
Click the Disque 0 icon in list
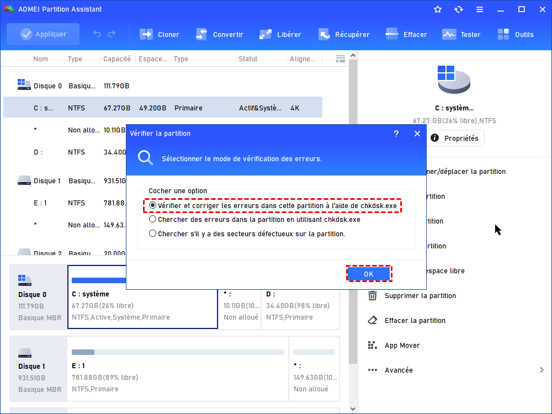click(x=24, y=85)
